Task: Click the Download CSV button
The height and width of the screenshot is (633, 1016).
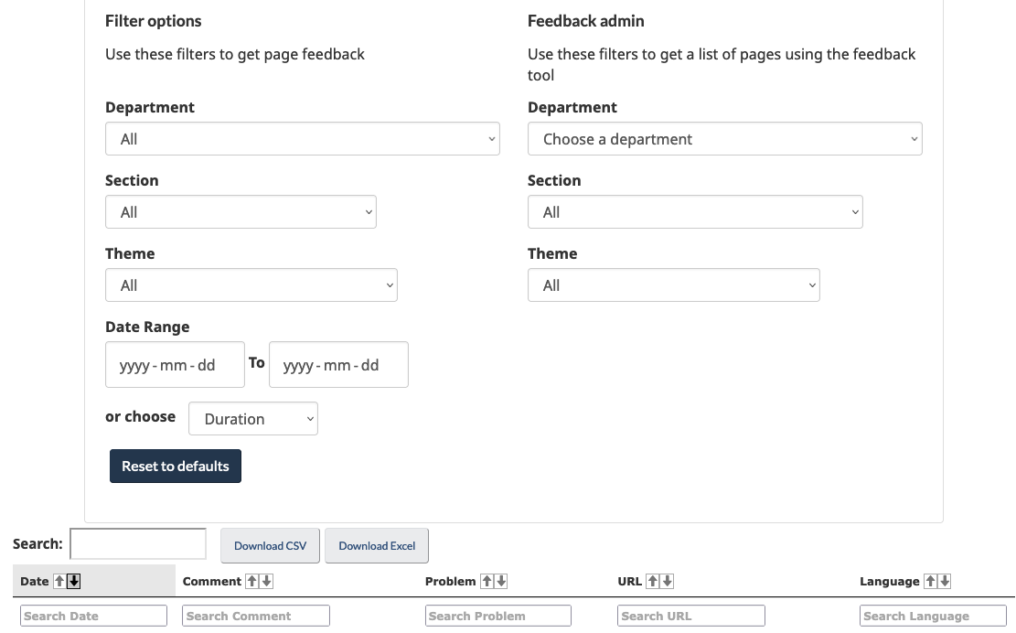Action: point(270,545)
